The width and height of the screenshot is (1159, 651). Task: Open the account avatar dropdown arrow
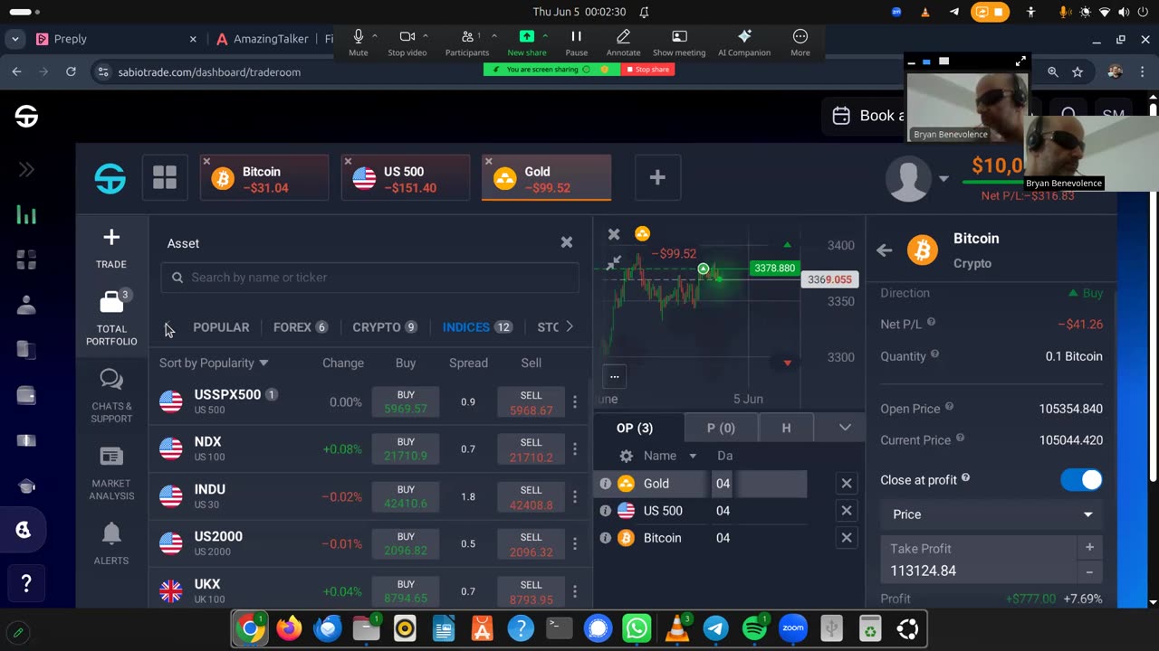[x=943, y=178]
